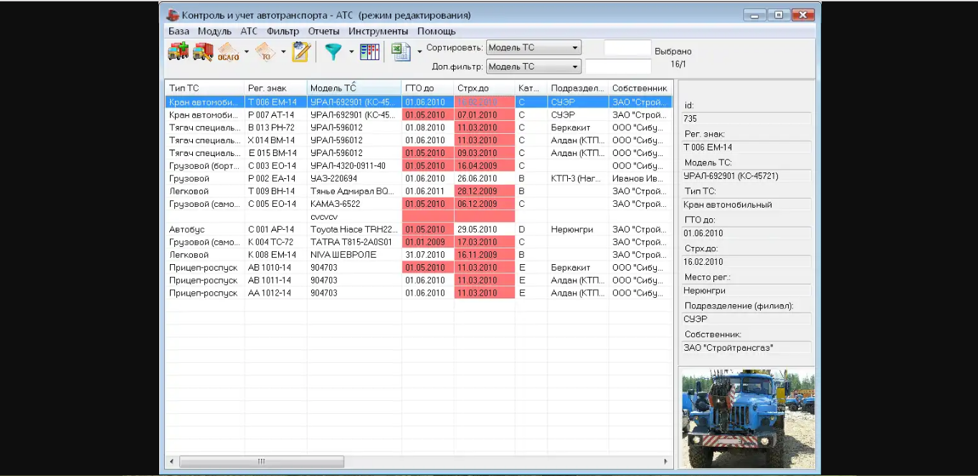The width and height of the screenshot is (978, 476).
Task: Open the Доп.фильтр combo box
Action: 533,67
